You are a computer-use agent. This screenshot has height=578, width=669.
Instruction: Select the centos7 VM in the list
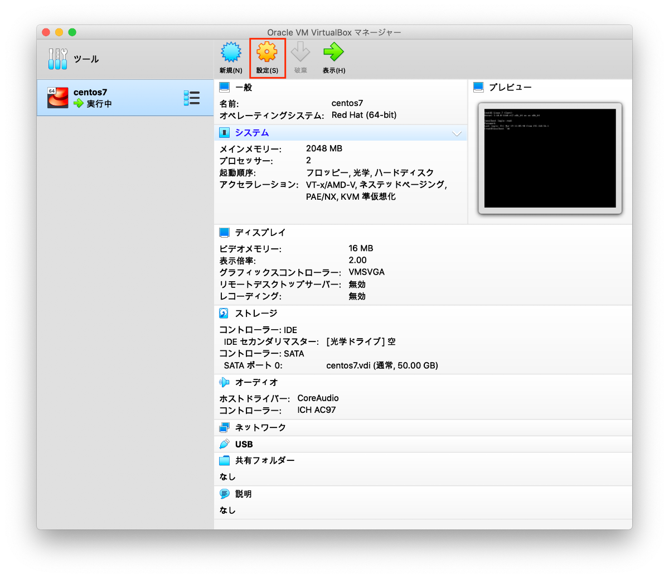tap(125, 98)
